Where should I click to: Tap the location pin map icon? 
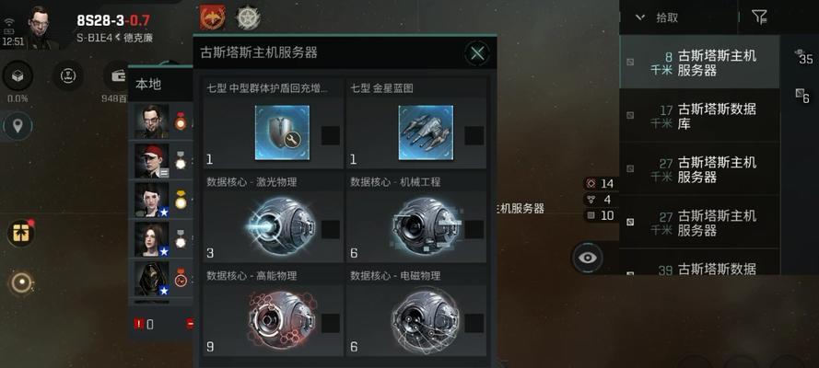coord(18,126)
